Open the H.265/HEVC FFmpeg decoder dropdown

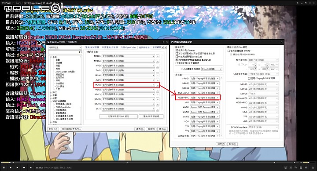[205, 98]
